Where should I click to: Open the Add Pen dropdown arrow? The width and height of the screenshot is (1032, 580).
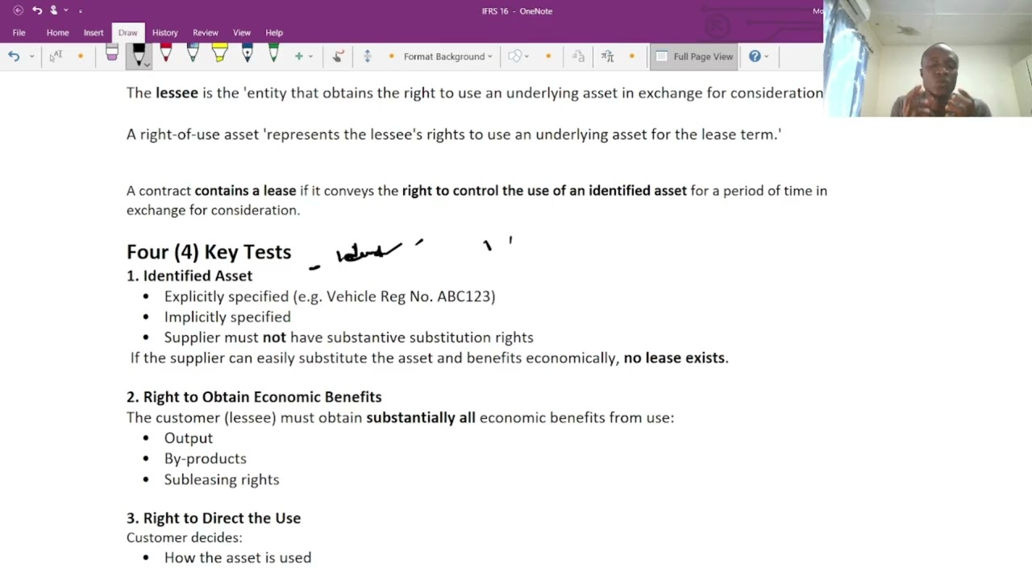310,56
